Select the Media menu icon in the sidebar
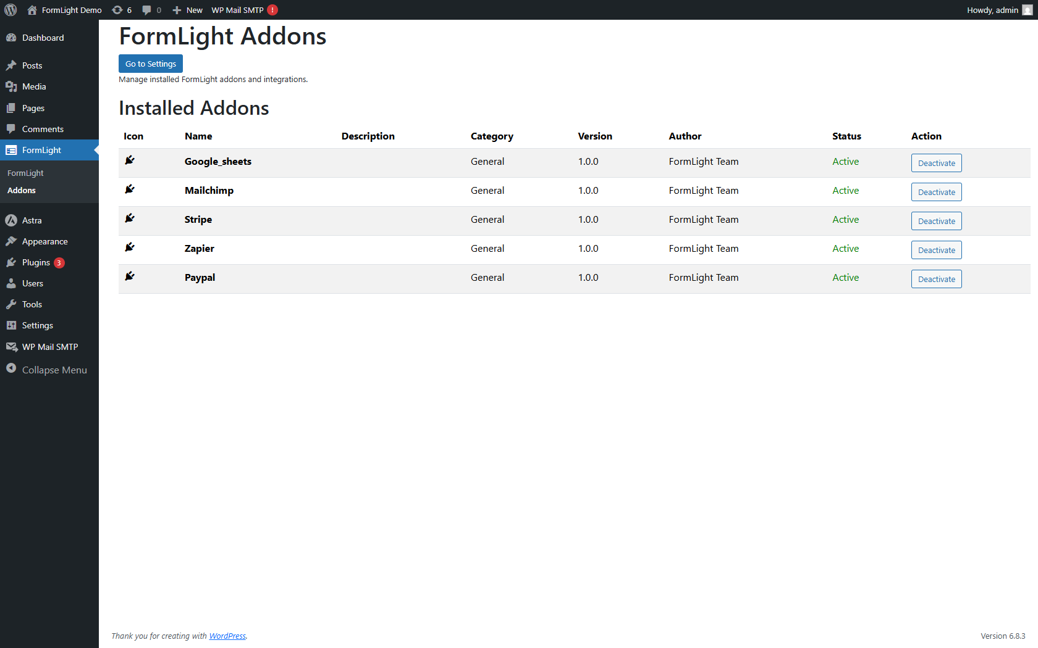The image size is (1038, 648). pos(12,86)
